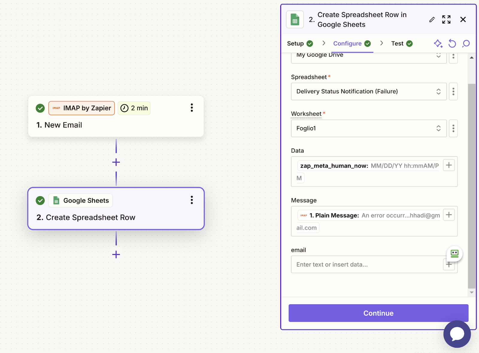
Task: Click the panel title 'Create Spreadsheet Row in Google Sheets'
Action: [362, 20]
